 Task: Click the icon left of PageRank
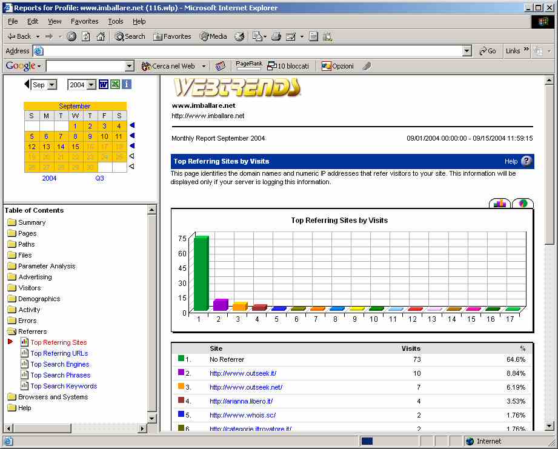[x=221, y=66]
